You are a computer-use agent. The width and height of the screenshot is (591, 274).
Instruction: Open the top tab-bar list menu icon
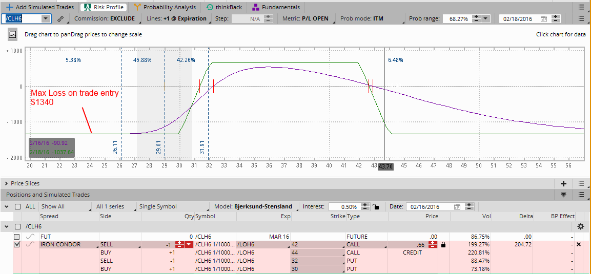coord(580,7)
